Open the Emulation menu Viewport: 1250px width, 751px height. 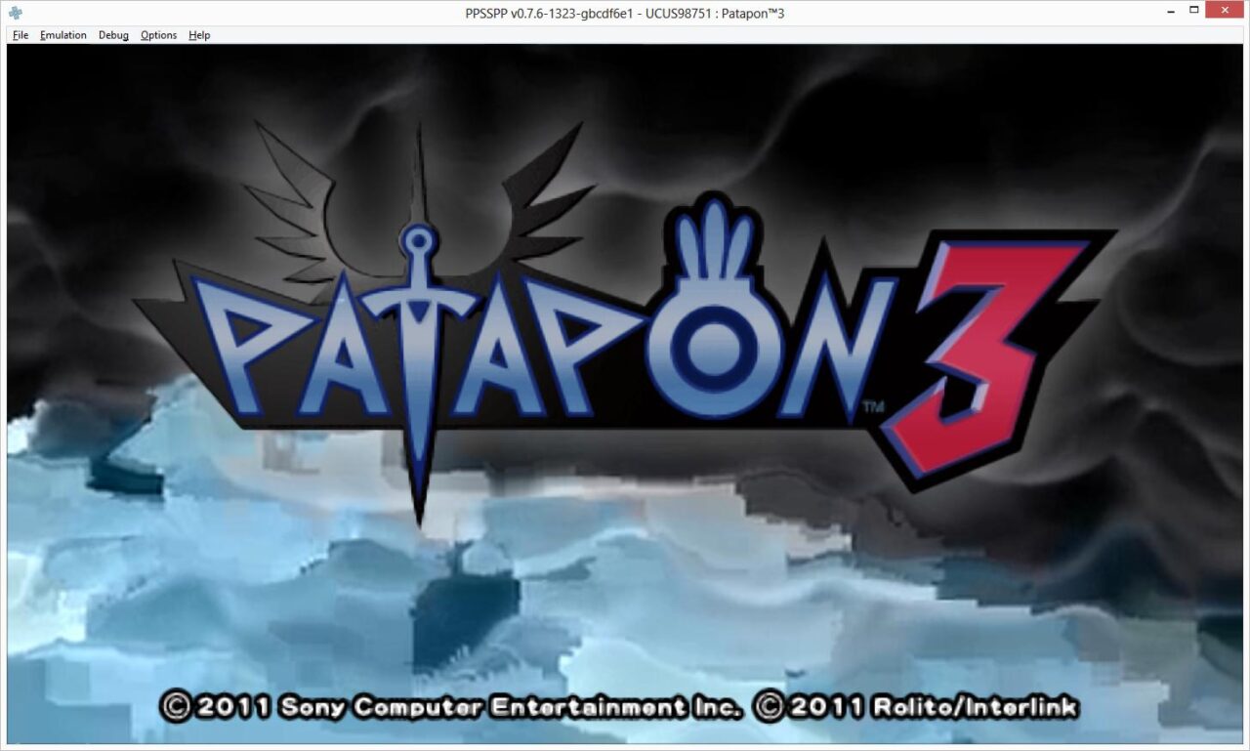(x=62, y=34)
